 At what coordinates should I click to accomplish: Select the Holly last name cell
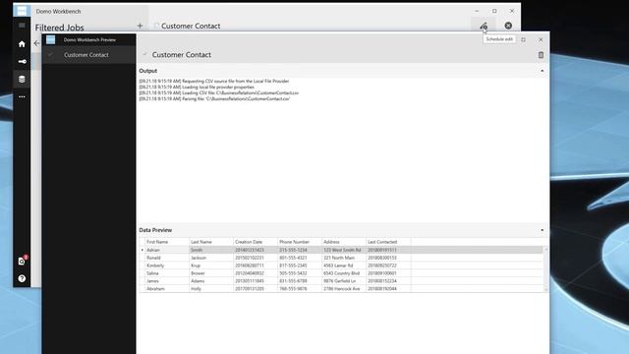tap(211, 288)
